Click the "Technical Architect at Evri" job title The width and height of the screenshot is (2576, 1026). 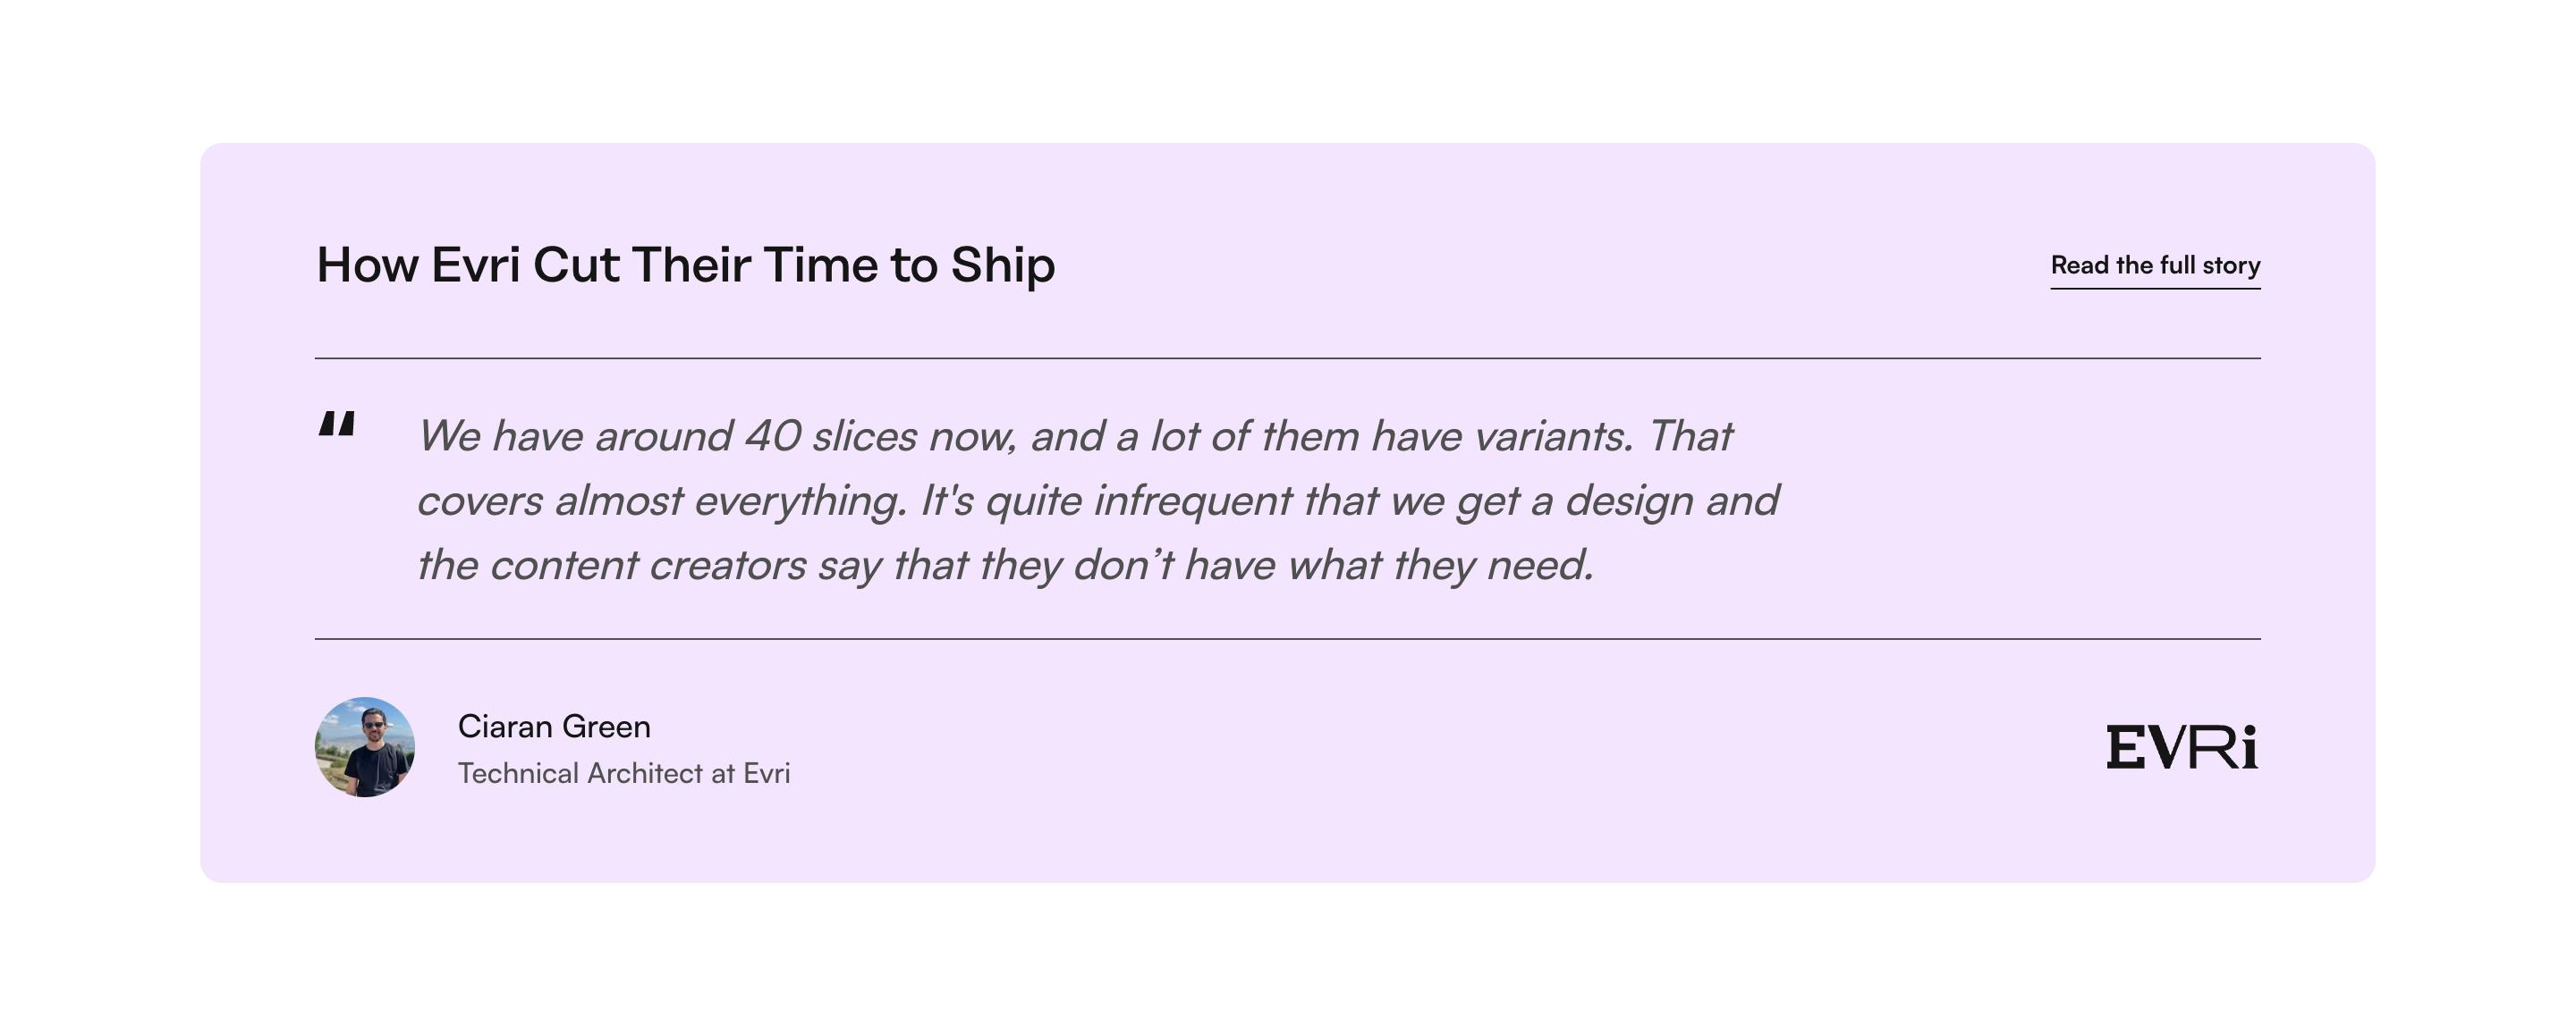click(623, 773)
